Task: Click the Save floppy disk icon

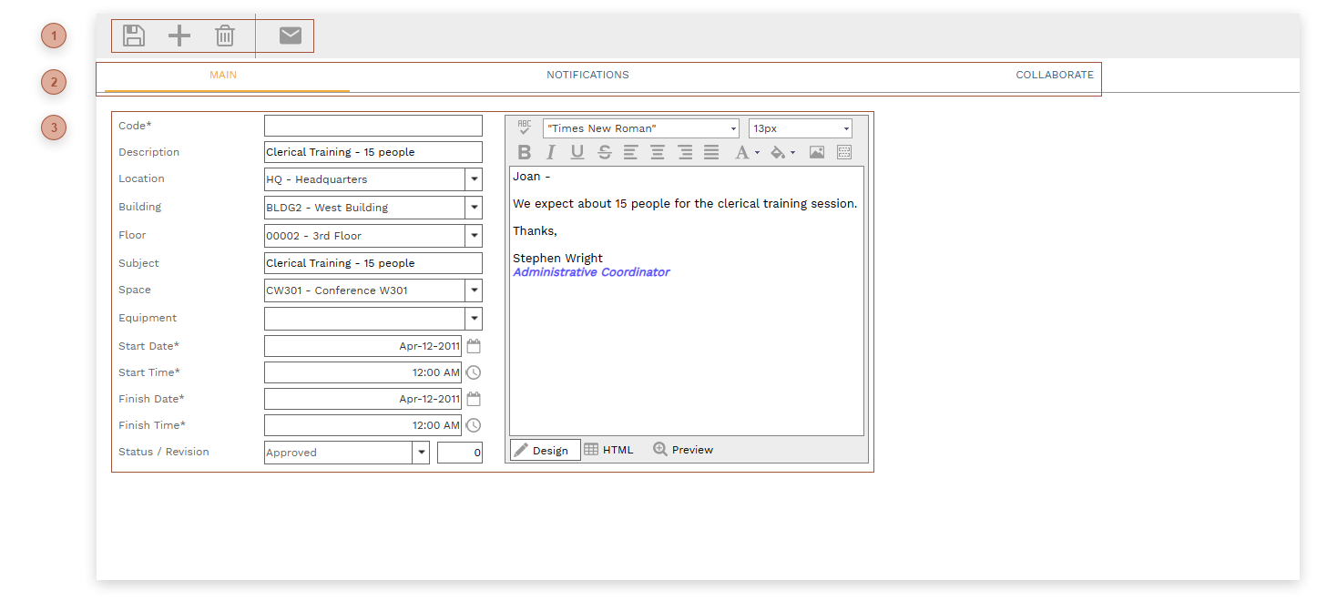Action: (134, 36)
